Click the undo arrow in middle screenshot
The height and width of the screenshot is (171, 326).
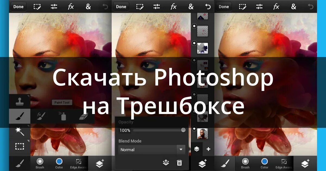(x=208, y=7)
